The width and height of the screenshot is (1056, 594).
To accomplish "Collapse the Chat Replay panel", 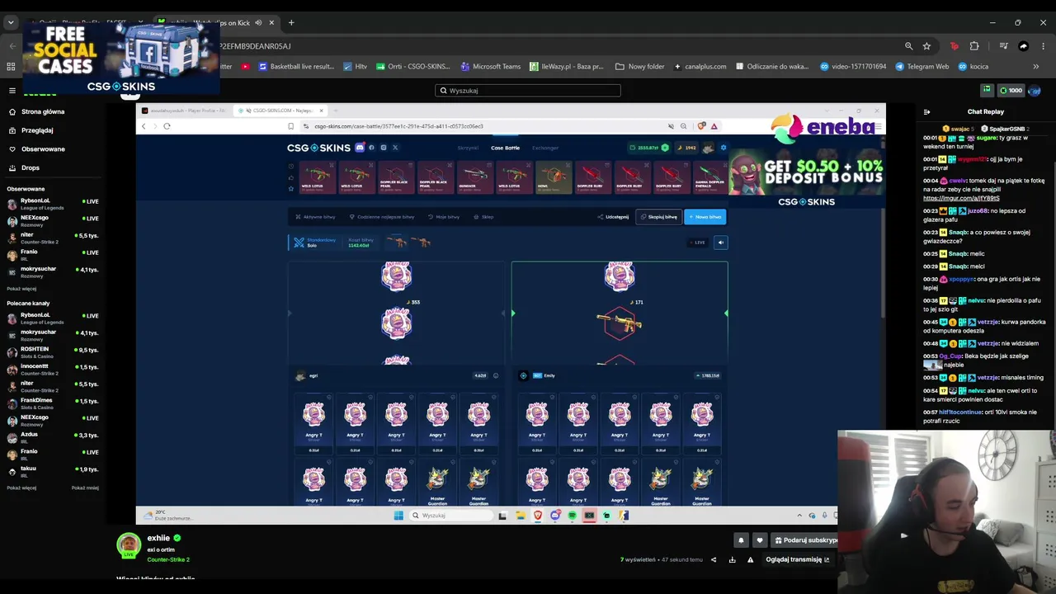I will tap(926, 111).
